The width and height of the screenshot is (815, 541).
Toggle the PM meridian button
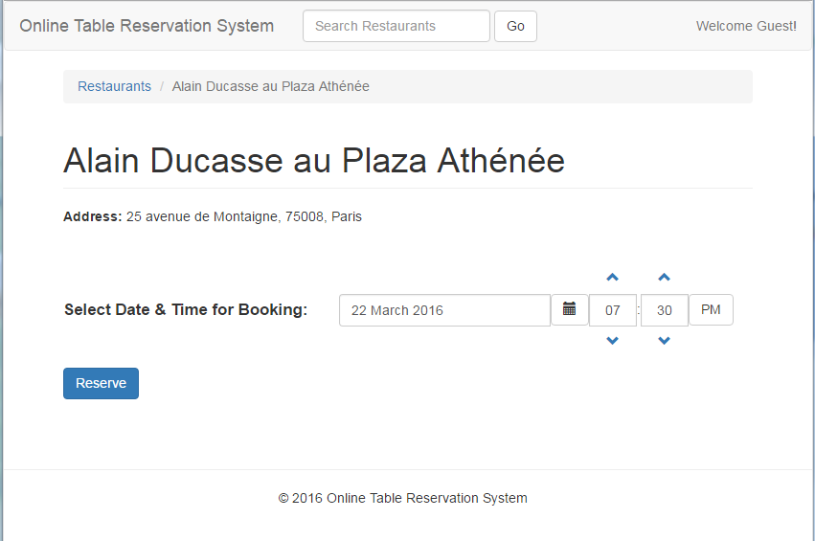tap(711, 309)
